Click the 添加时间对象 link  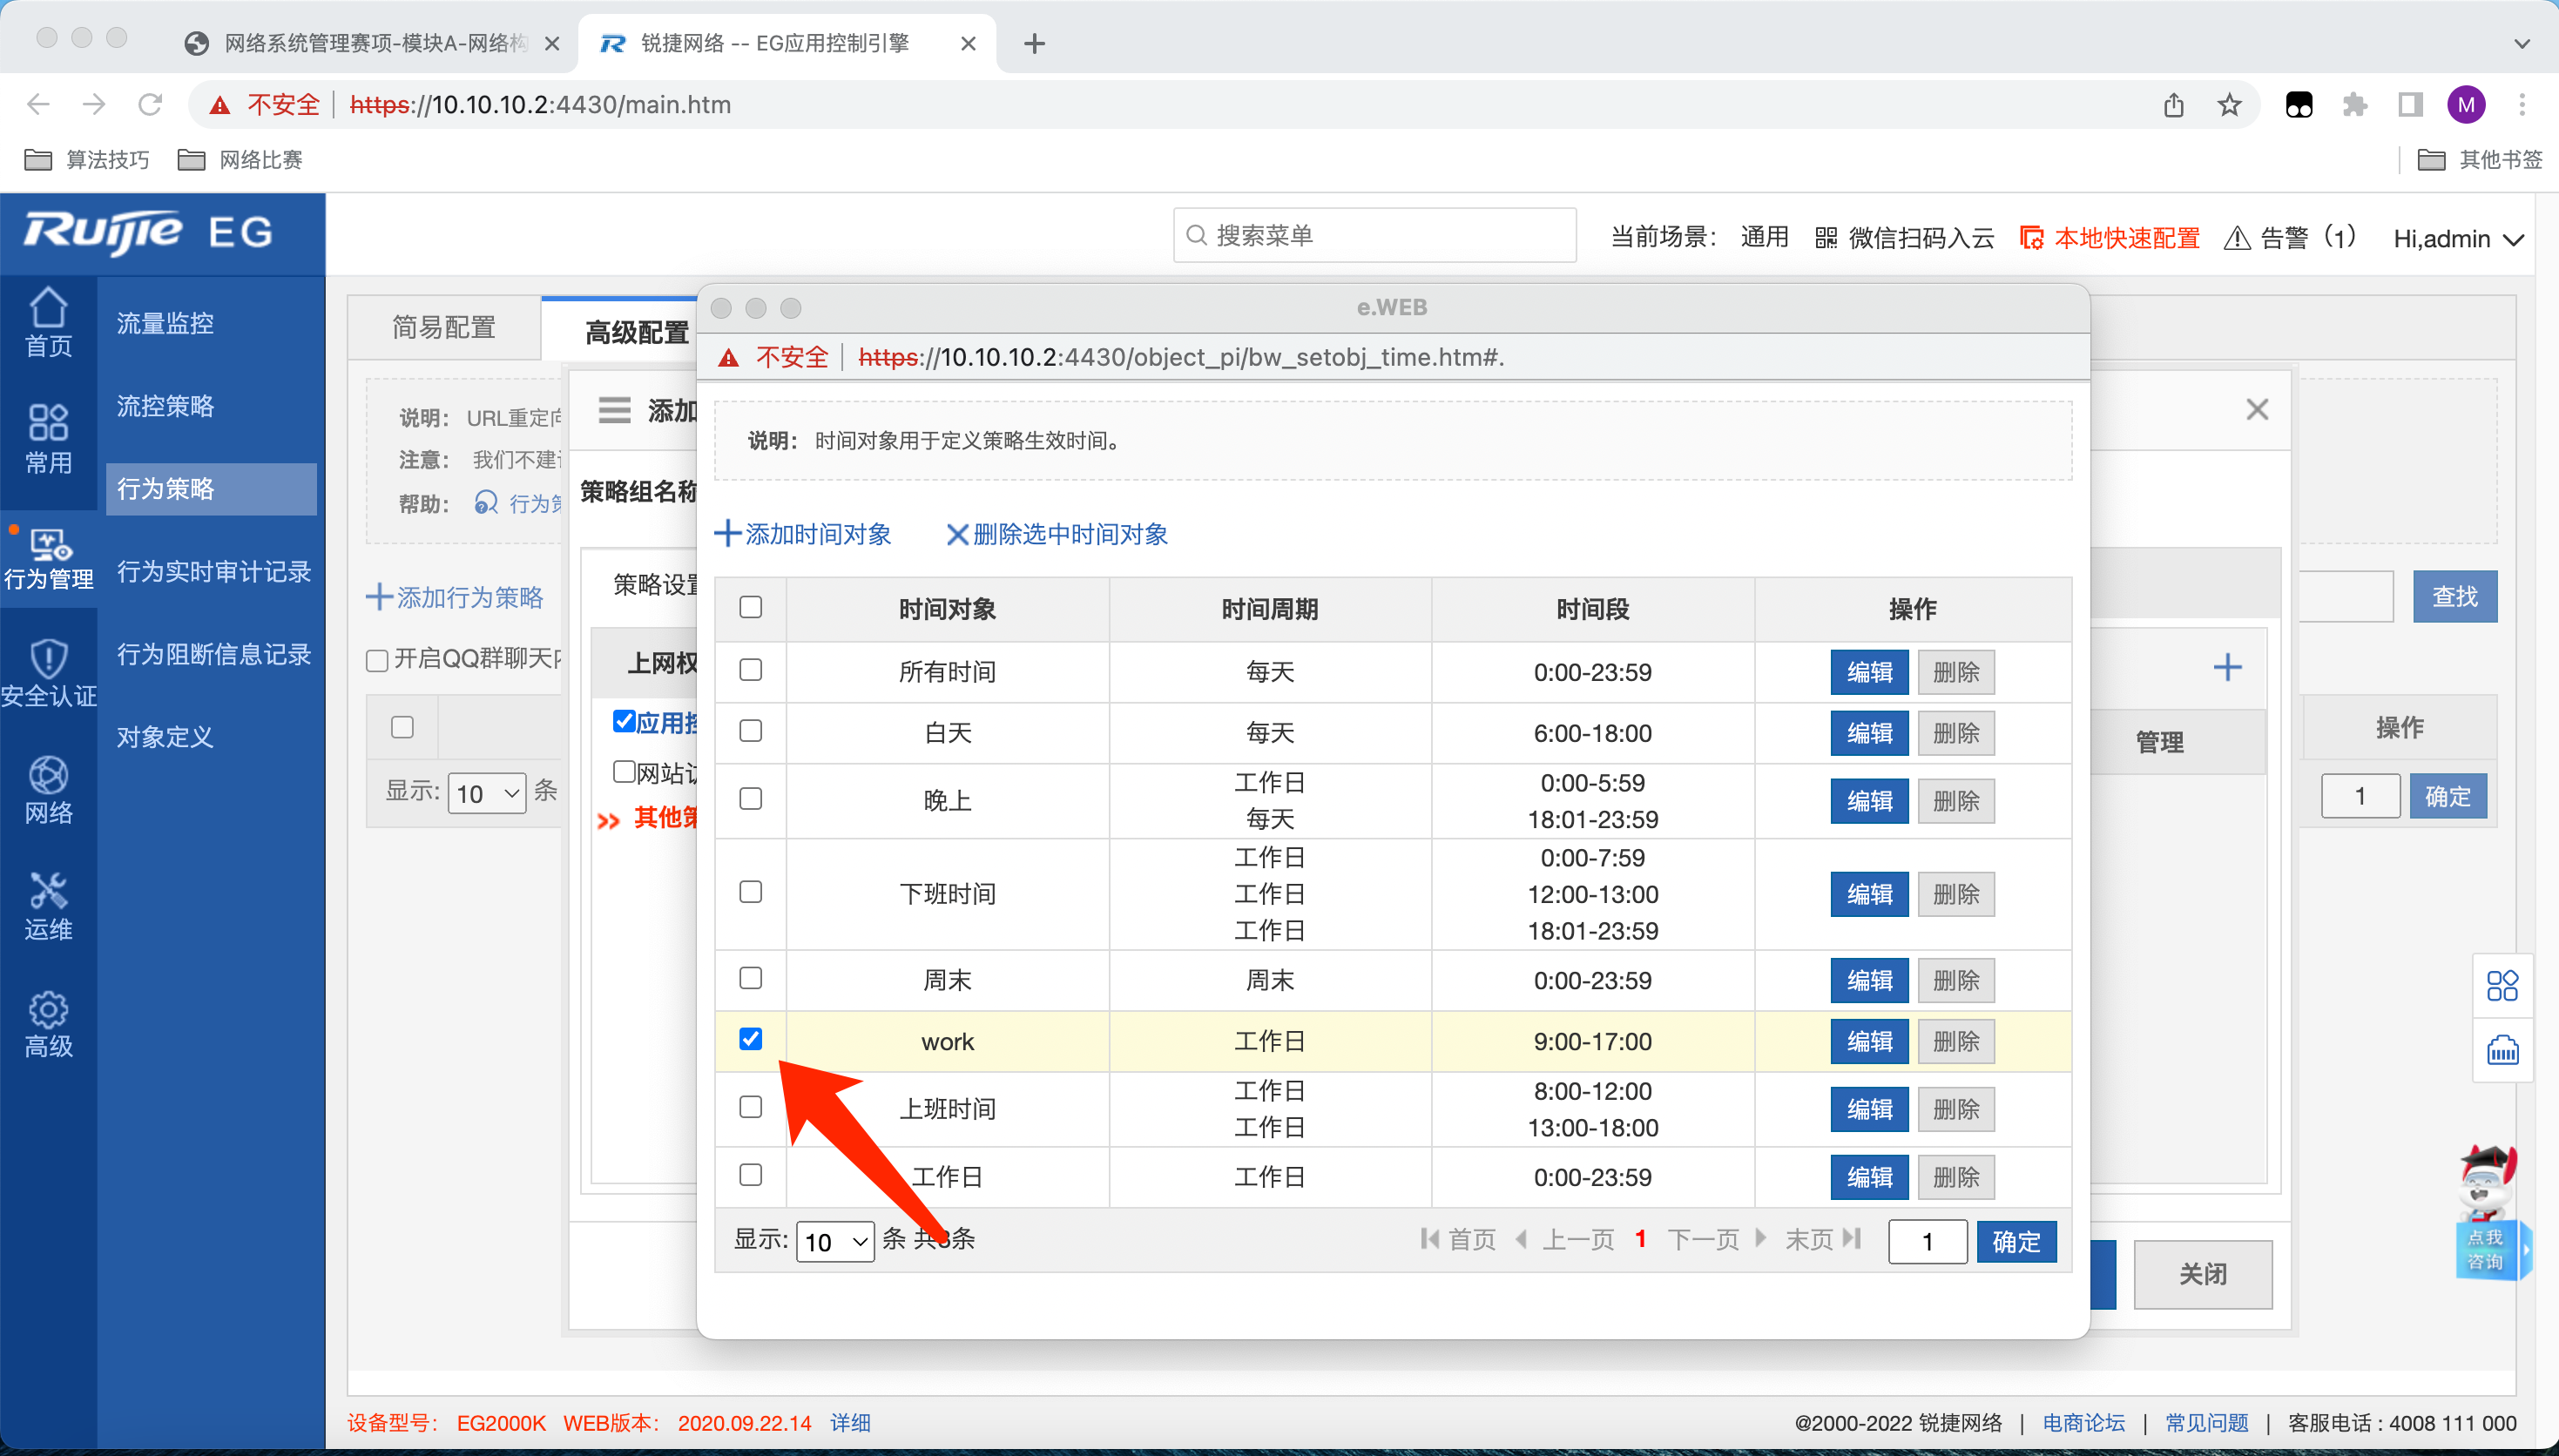coord(803,534)
